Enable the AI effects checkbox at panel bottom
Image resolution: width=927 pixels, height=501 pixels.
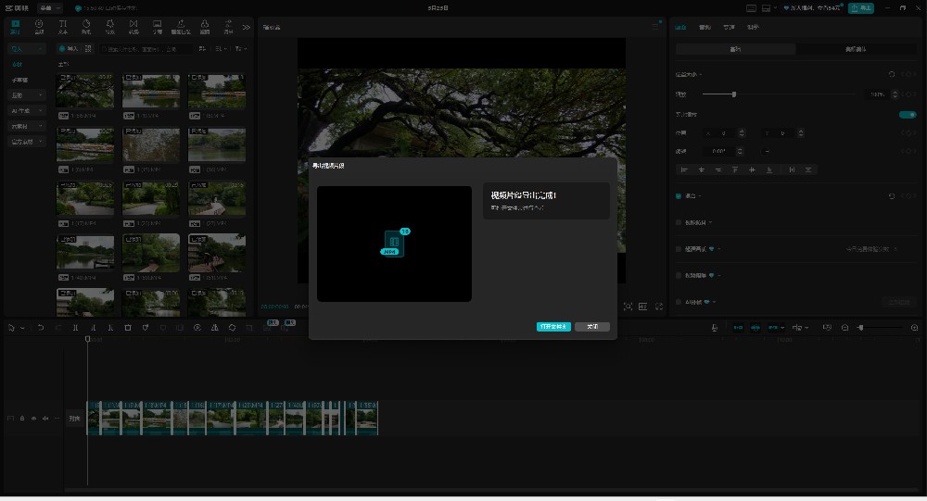(679, 302)
